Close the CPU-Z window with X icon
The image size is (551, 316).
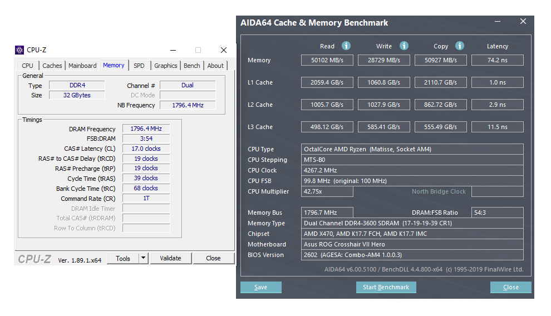[224, 50]
